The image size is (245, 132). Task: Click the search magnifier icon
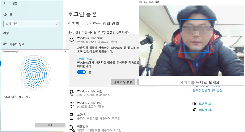57,24
